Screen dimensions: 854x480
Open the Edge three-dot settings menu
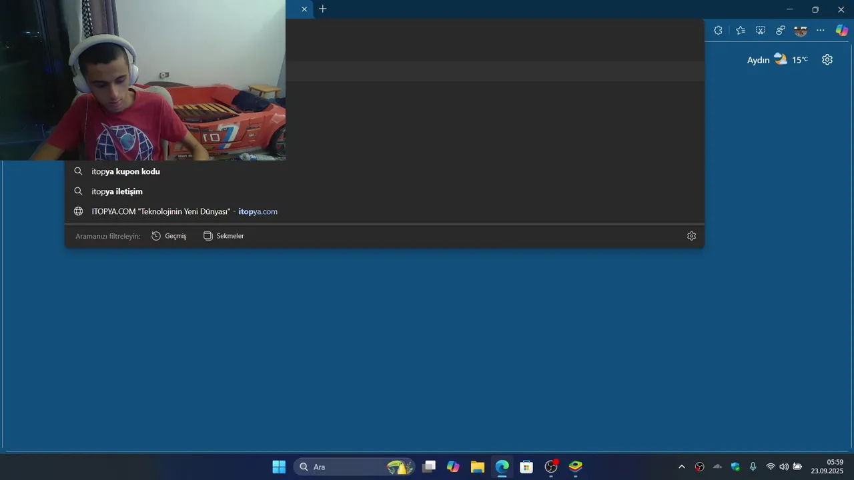[x=821, y=30]
